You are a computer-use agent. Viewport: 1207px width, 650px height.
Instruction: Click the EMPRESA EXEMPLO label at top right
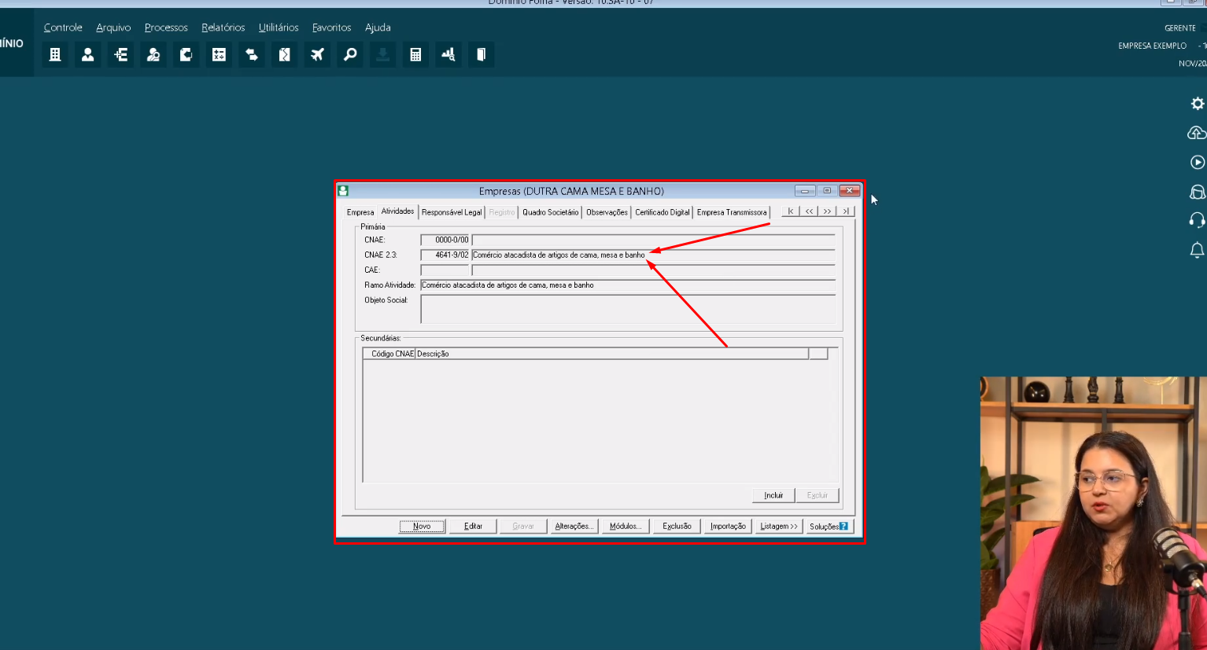click(1152, 46)
